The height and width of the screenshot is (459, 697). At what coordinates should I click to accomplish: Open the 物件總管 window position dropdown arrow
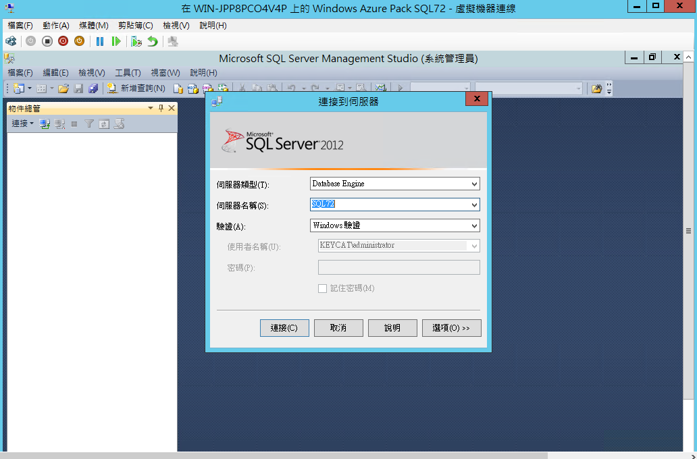click(150, 108)
